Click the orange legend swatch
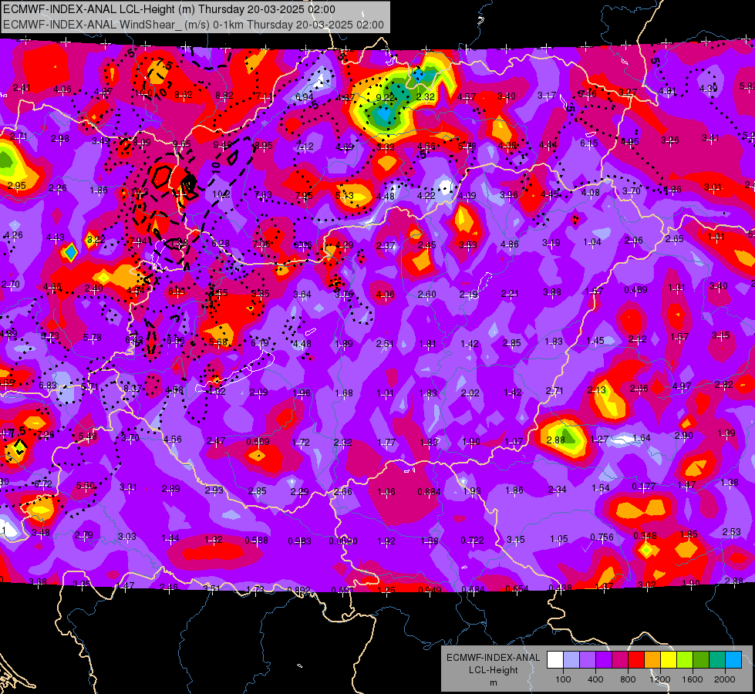Image resolution: width=755 pixels, height=694 pixels. [x=652, y=660]
